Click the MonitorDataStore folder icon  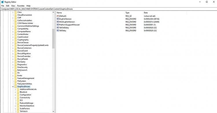pyautogui.click(x=18, y=106)
